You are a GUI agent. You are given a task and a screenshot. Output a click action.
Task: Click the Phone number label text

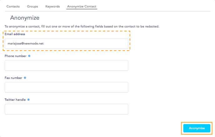(16, 56)
